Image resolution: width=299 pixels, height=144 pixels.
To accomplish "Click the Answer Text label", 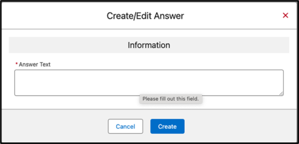I will [x=34, y=64].
